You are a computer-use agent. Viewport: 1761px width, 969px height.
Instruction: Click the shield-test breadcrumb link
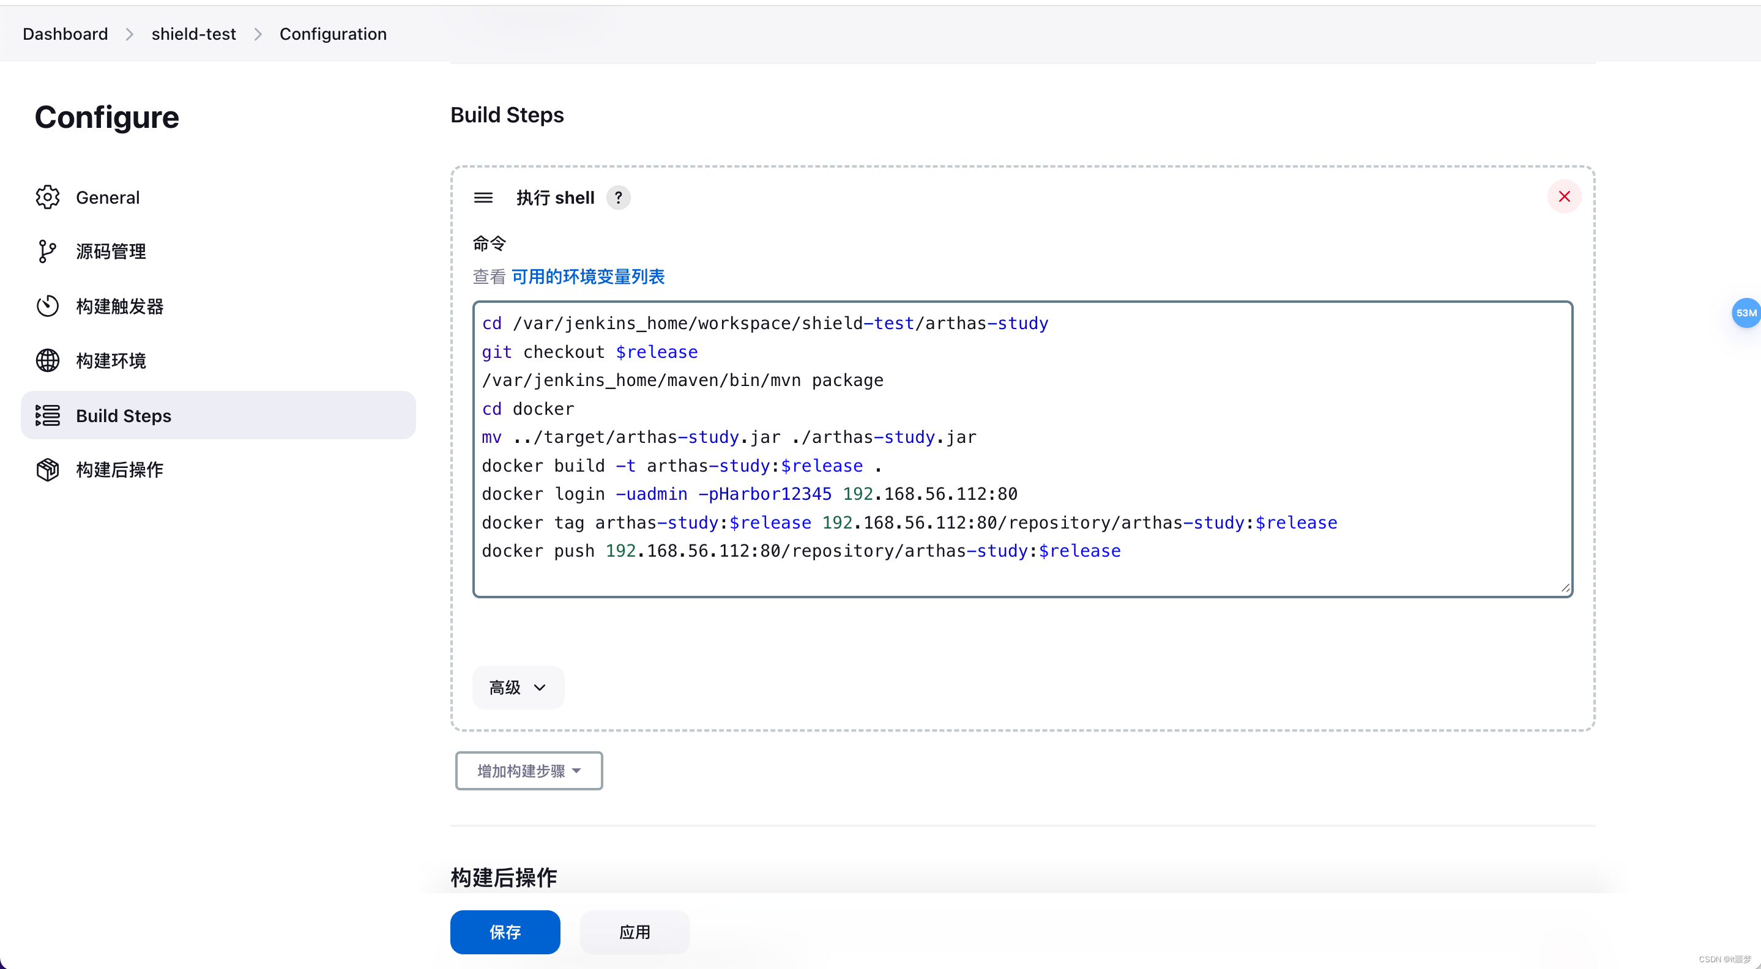click(193, 34)
